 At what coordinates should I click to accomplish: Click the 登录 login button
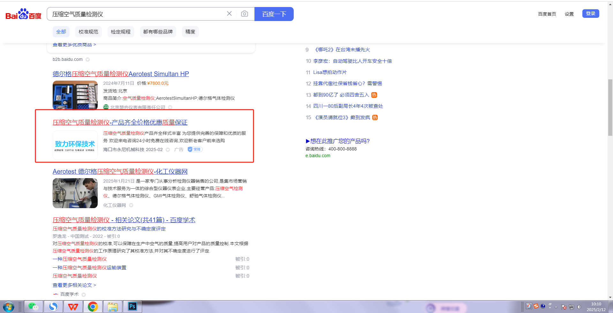pos(590,14)
